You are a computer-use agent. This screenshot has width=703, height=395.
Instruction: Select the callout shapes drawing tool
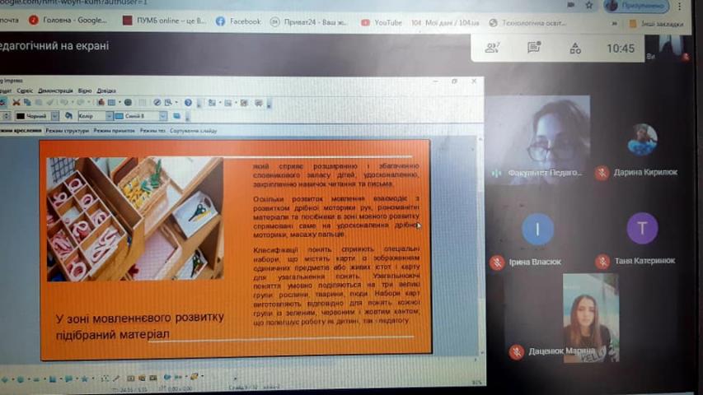(68, 379)
